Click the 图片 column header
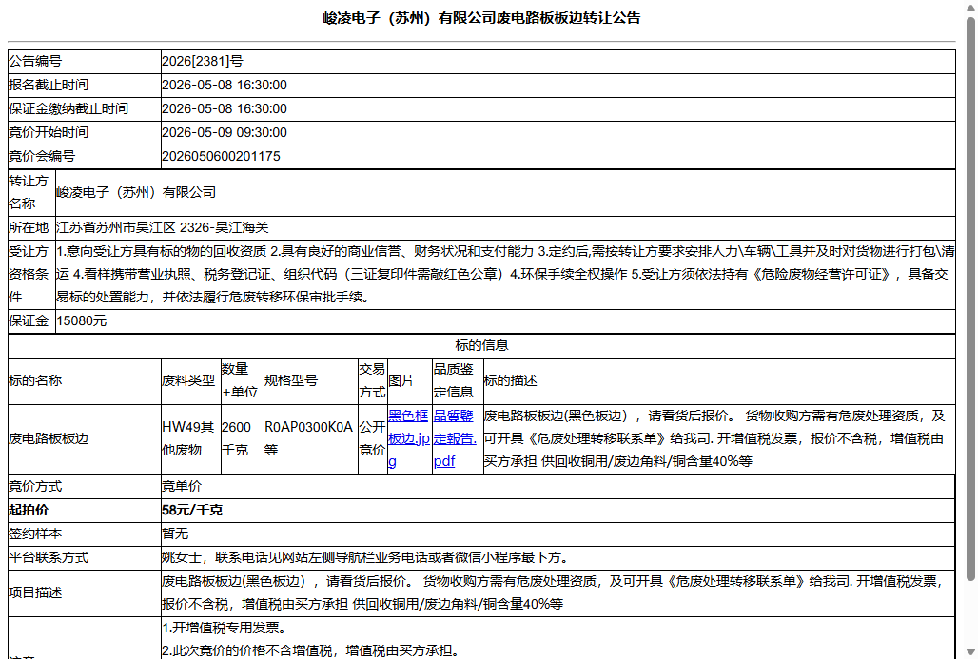Viewport: 978px width, 659px height. 401,381
